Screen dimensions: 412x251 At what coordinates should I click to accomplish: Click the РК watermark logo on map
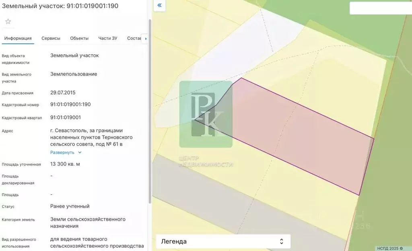click(206, 114)
